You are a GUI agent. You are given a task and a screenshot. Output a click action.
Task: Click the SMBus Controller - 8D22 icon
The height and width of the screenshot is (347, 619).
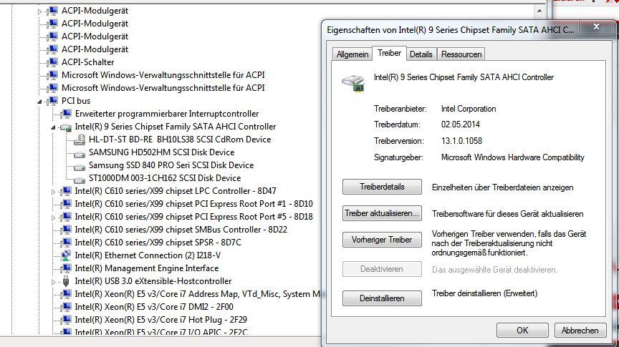click(x=67, y=230)
